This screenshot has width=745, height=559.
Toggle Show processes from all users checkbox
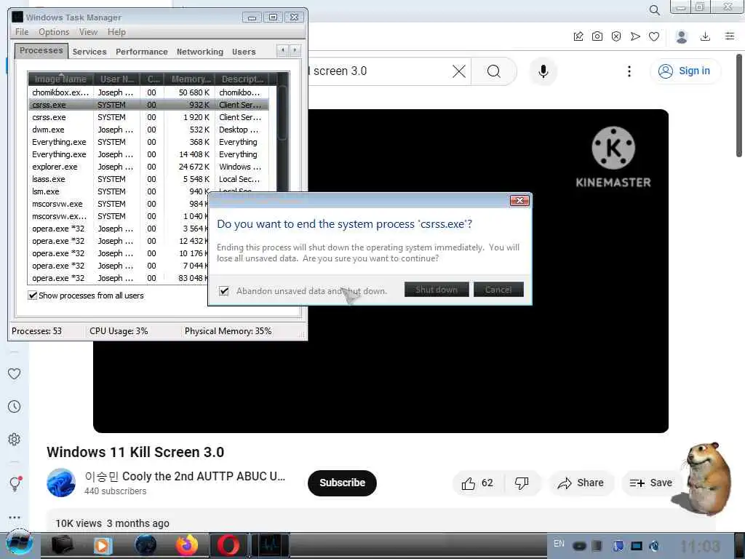32,296
